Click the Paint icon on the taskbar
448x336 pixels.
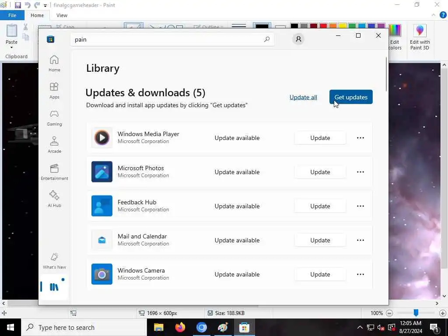tap(223, 327)
